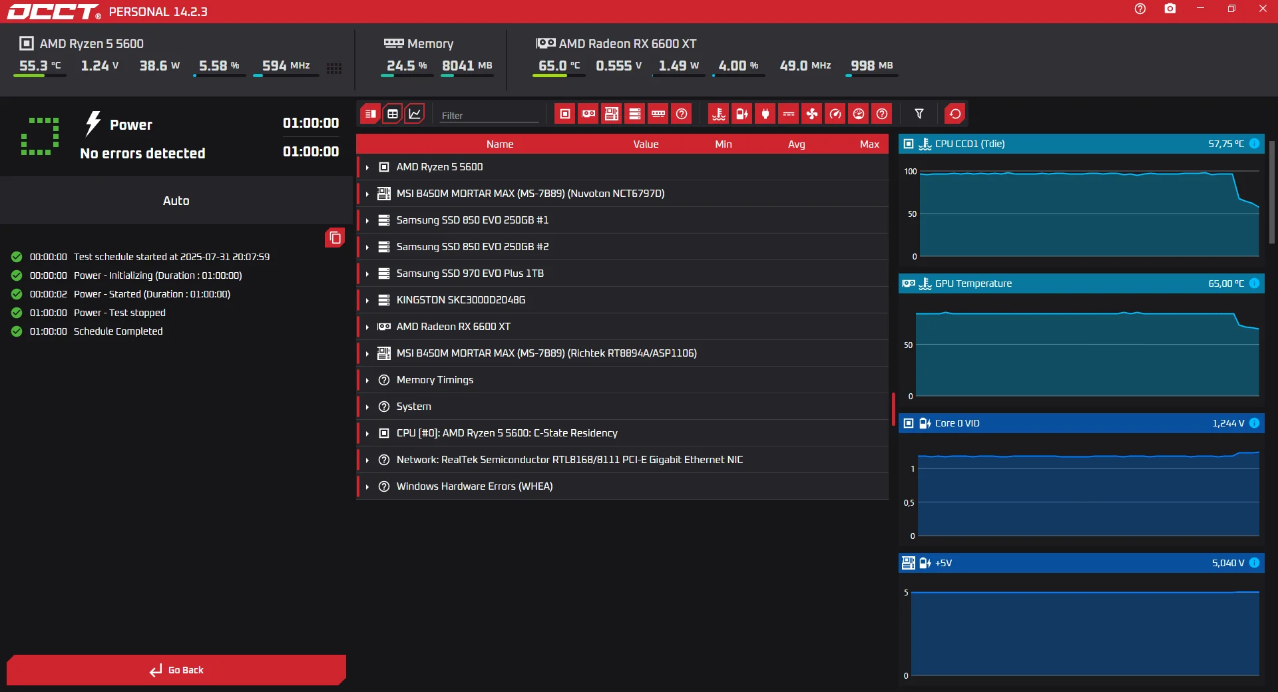
Task: Toggle memory sensors filter
Action: (x=658, y=114)
